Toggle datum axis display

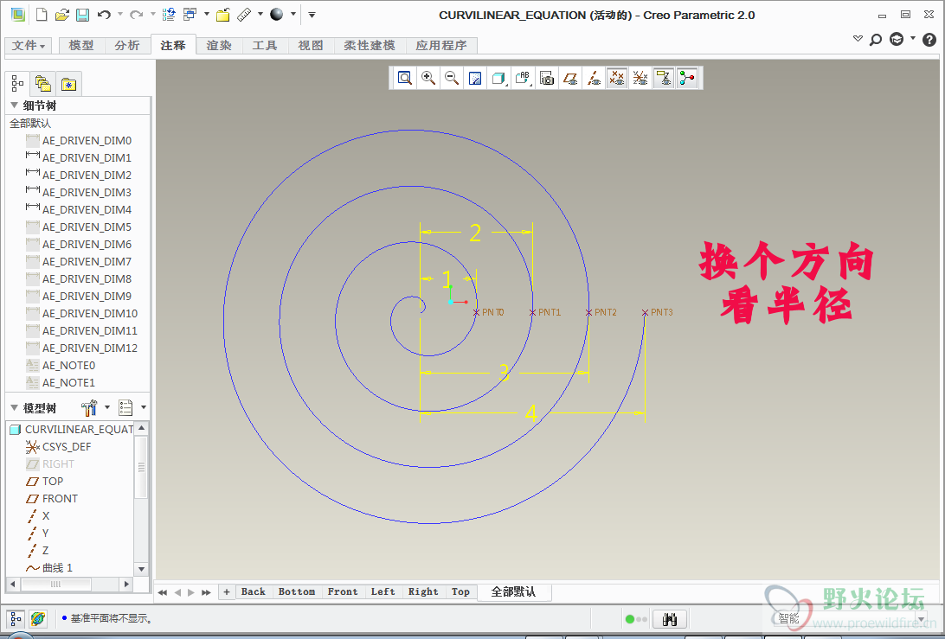pyautogui.click(x=594, y=78)
